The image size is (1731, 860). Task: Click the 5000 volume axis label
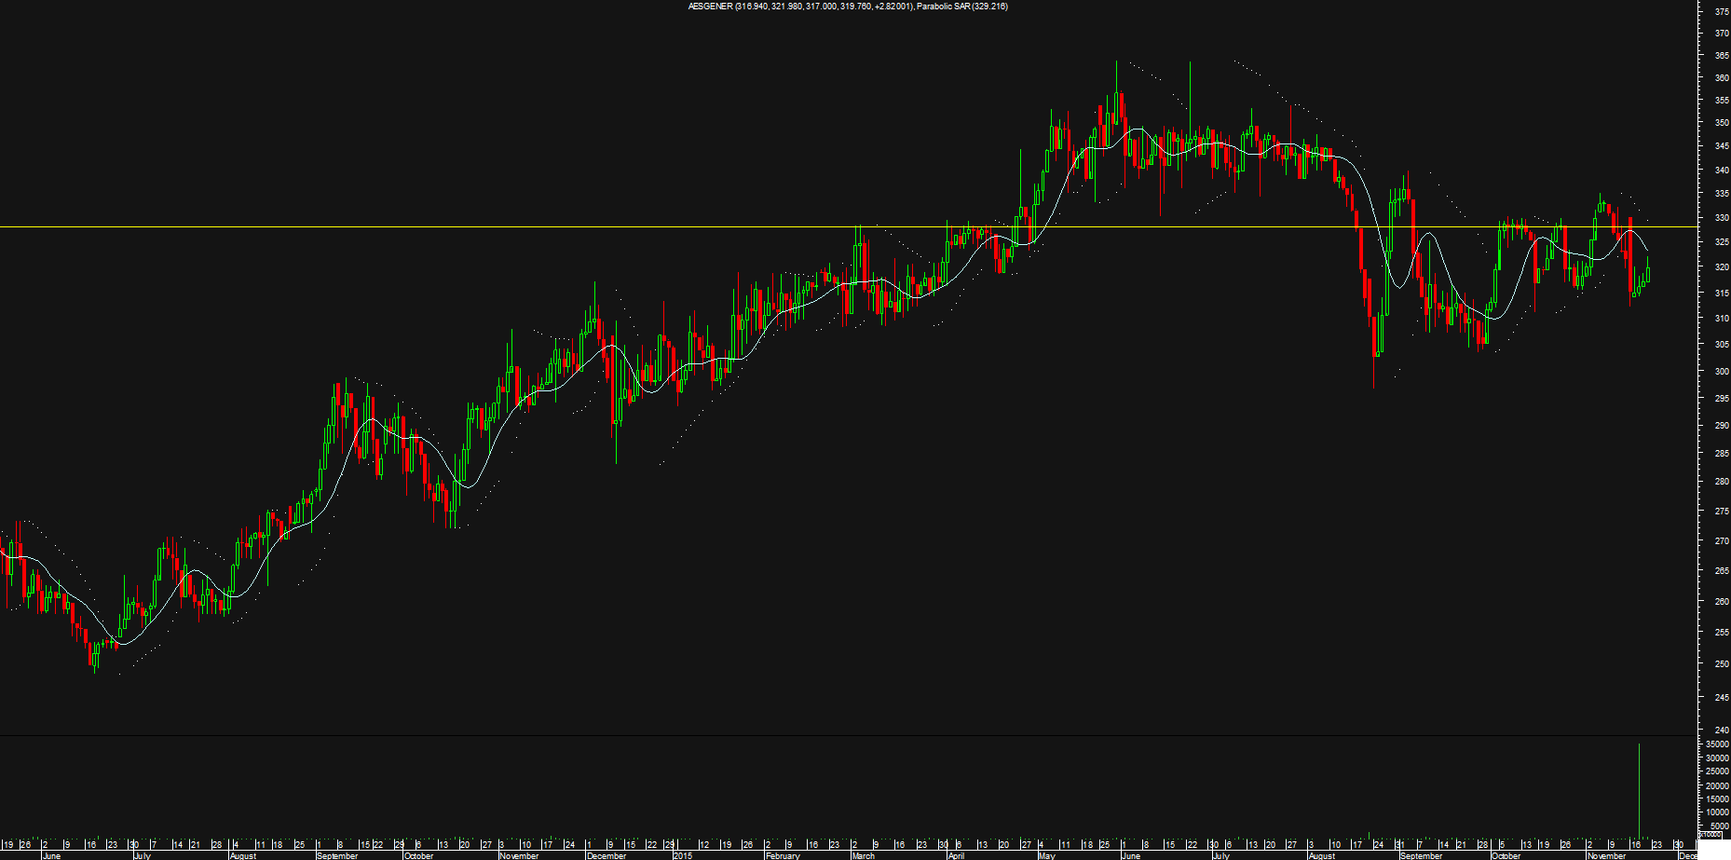tap(1719, 826)
